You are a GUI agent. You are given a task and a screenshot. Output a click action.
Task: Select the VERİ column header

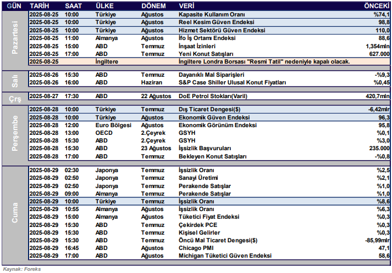[186, 4]
